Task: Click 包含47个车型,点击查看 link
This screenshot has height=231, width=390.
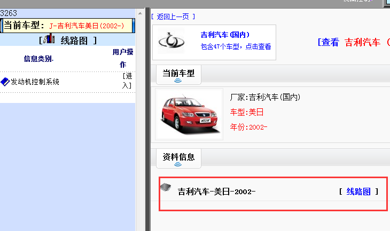Action: [236, 46]
